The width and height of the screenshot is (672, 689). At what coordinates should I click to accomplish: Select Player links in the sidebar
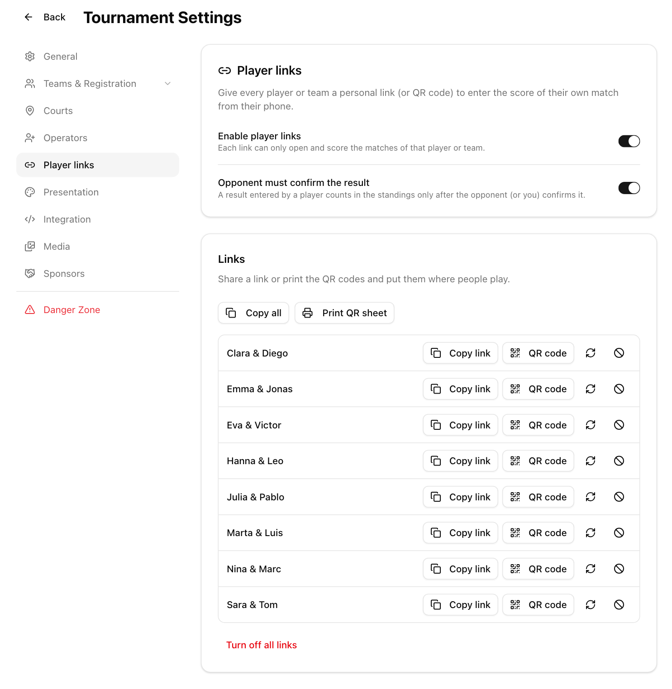[x=98, y=165]
